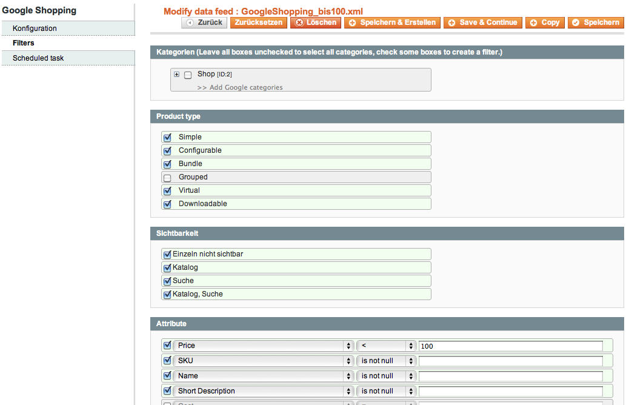Uncheck the Downloadable product type
The height and width of the screenshot is (405, 629).
click(168, 204)
